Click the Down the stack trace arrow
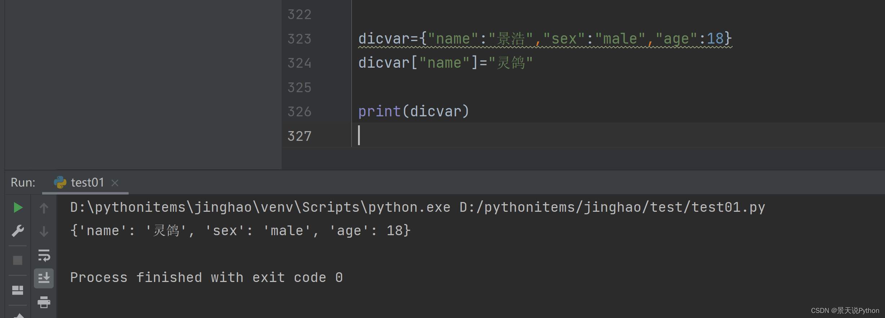885x318 pixels. point(44,231)
